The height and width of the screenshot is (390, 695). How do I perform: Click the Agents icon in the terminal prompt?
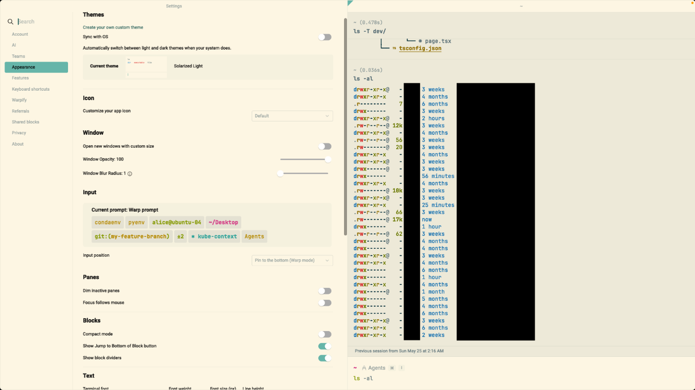click(x=364, y=368)
